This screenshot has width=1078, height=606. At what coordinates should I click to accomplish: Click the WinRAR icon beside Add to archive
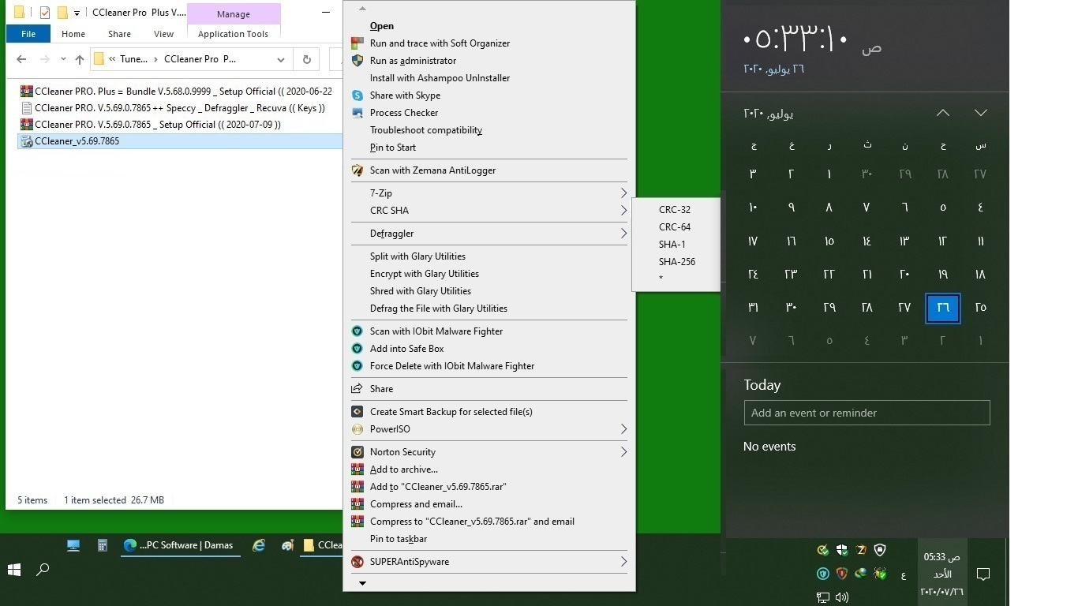tap(357, 469)
